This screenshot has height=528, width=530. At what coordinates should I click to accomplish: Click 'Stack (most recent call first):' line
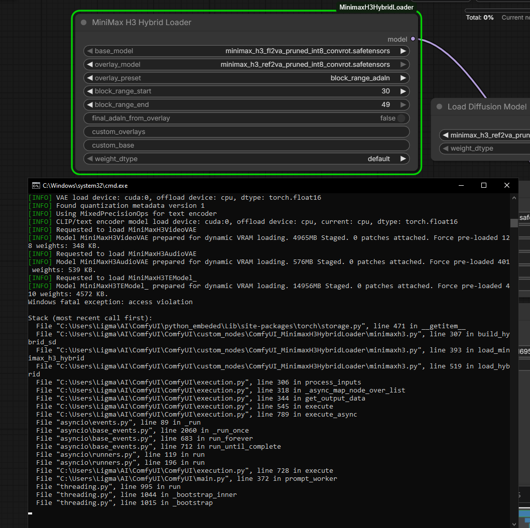(x=90, y=318)
